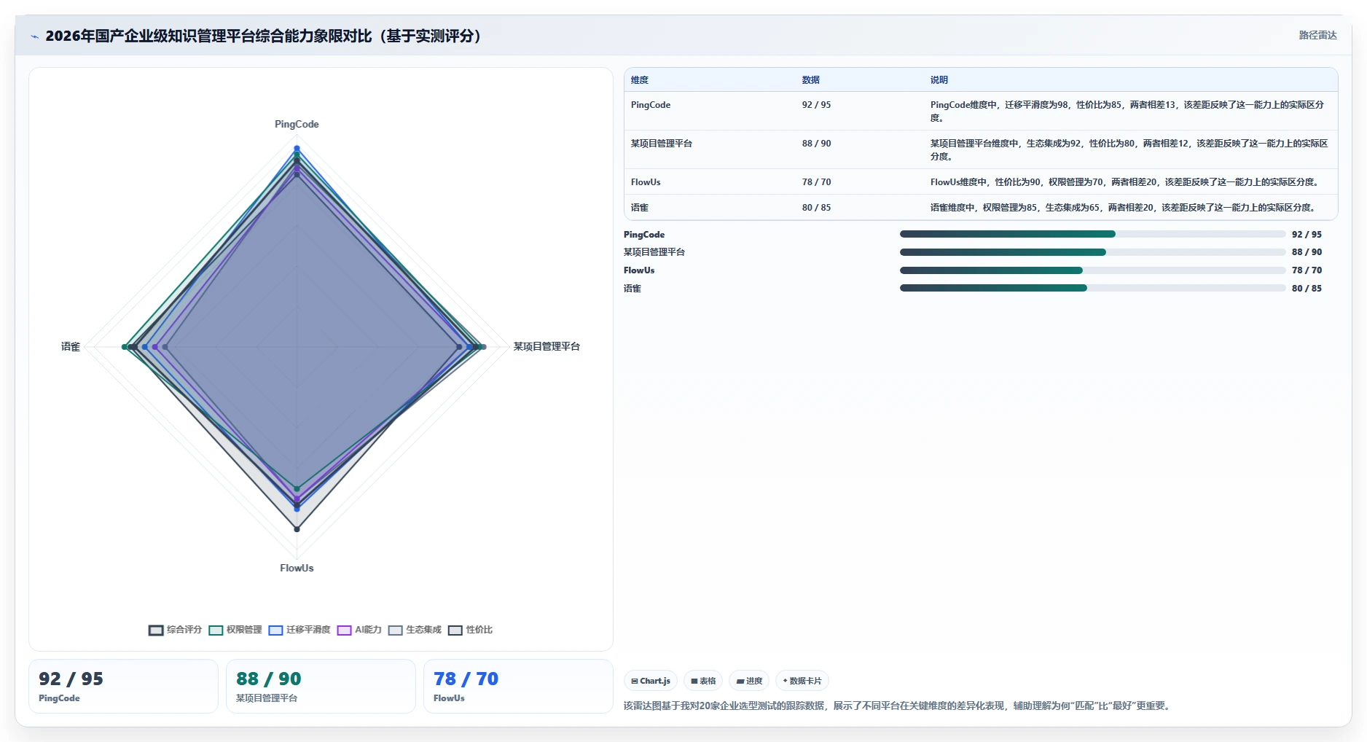Click the 进度 tag chip

(x=749, y=681)
